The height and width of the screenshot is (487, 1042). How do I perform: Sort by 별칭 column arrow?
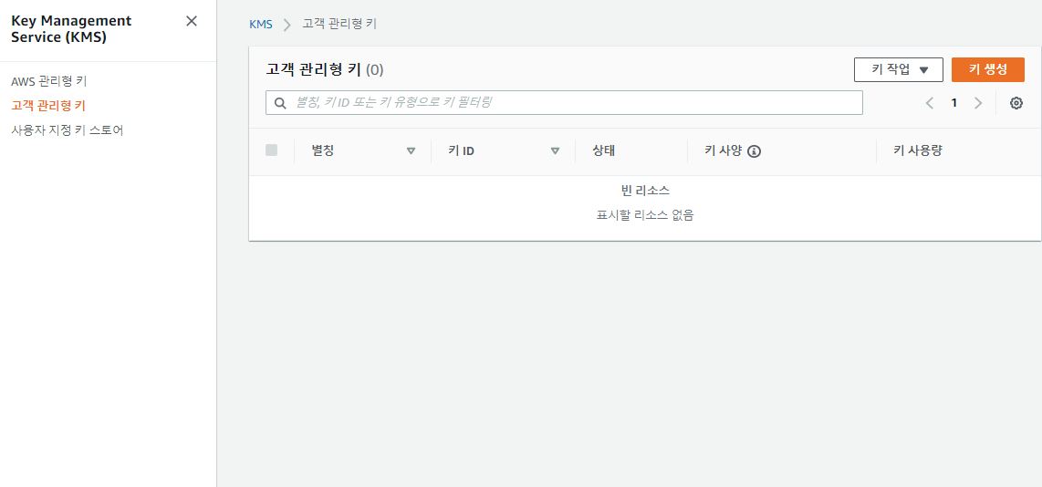coord(411,150)
